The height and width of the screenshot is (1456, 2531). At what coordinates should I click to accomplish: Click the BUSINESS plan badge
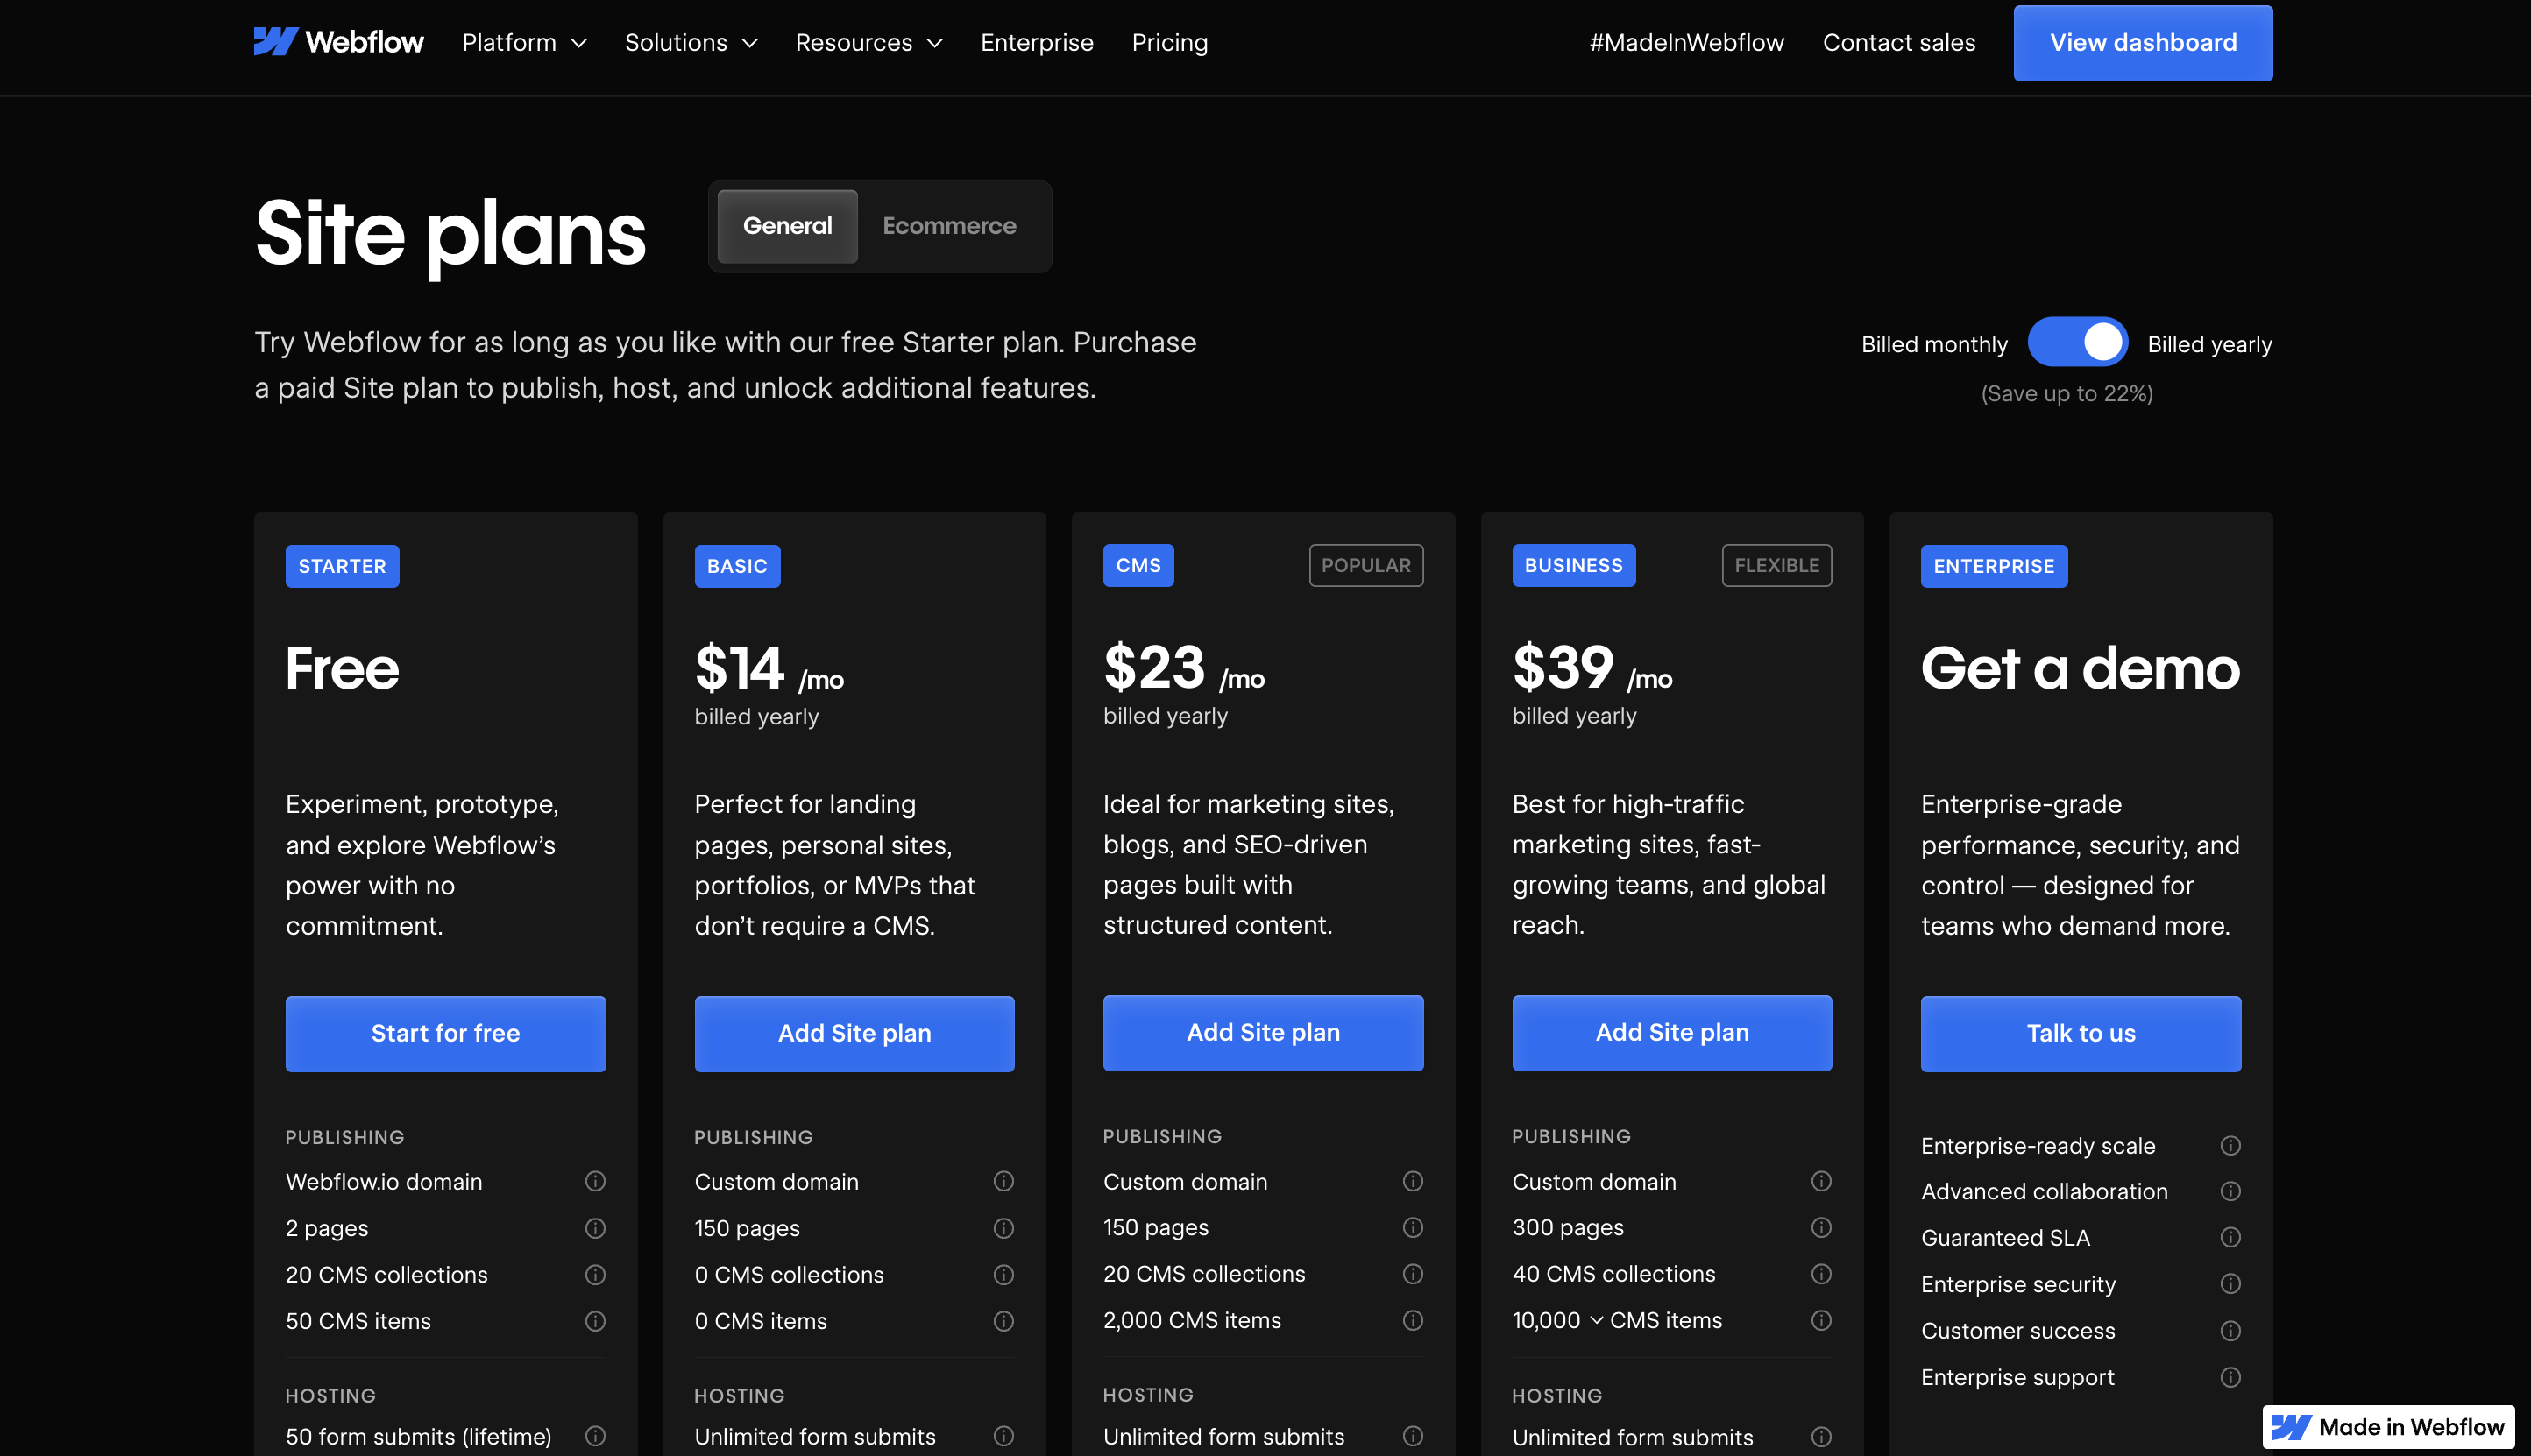point(1574,565)
